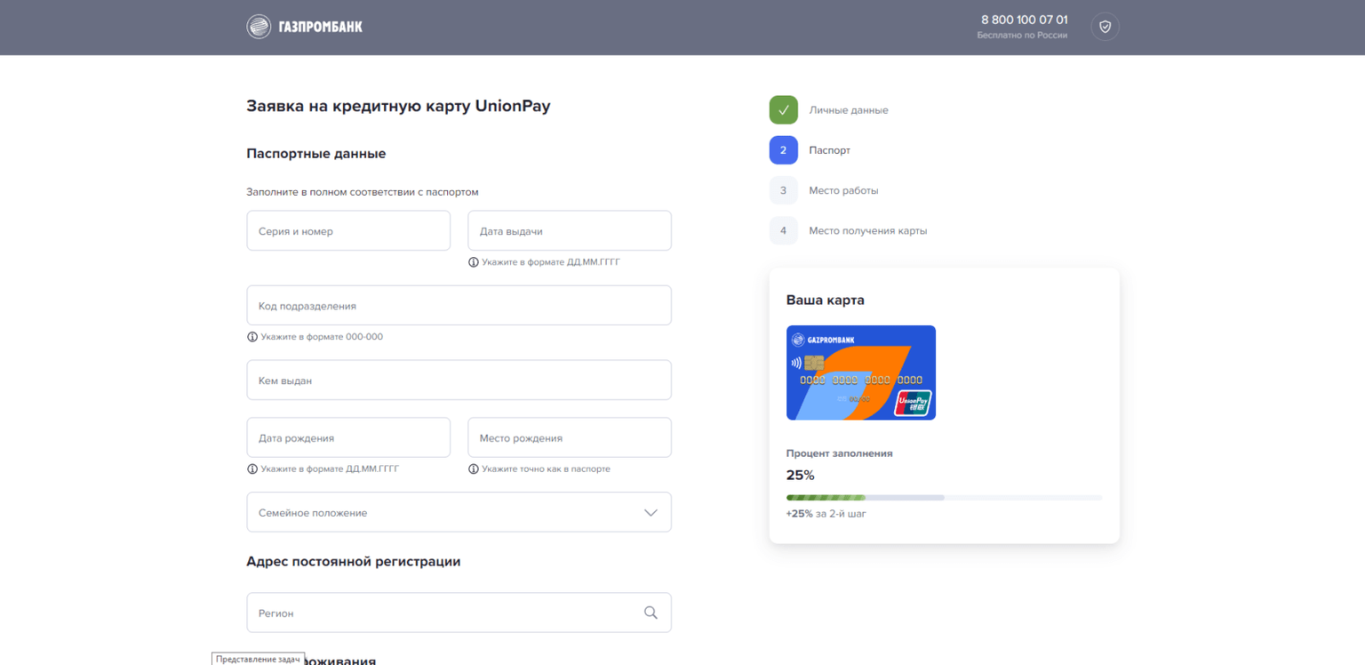Click the Заявка на кредитную карту UnionPay heading
The height and width of the screenshot is (665, 1365).
pyautogui.click(x=398, y=106)
